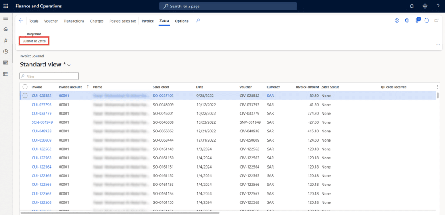Sort by Invoice account column header
445x215 pixels.
point(70,87)
